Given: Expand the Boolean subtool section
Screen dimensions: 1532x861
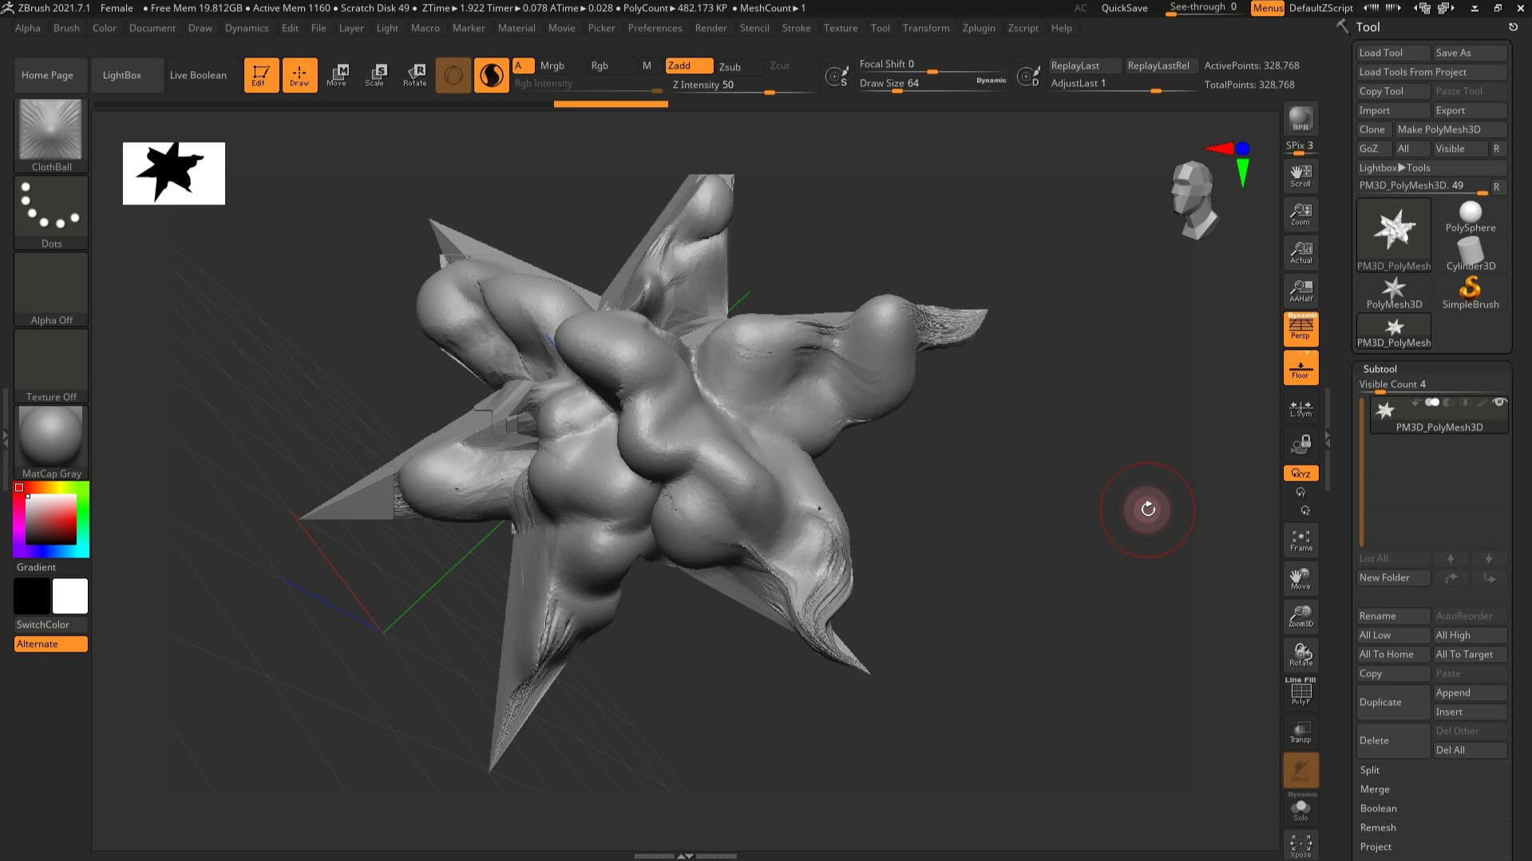Looking at the screenshot, I should [1378, 808].
